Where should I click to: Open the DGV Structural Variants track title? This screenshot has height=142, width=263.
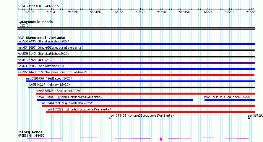pos(41,38)
